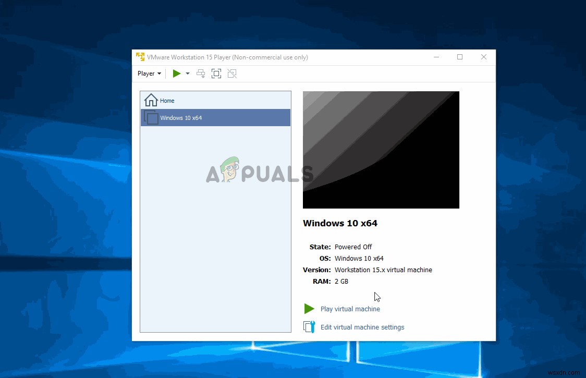
Task: Select the Home icon in the library sidebar
Action: [151, 100]
